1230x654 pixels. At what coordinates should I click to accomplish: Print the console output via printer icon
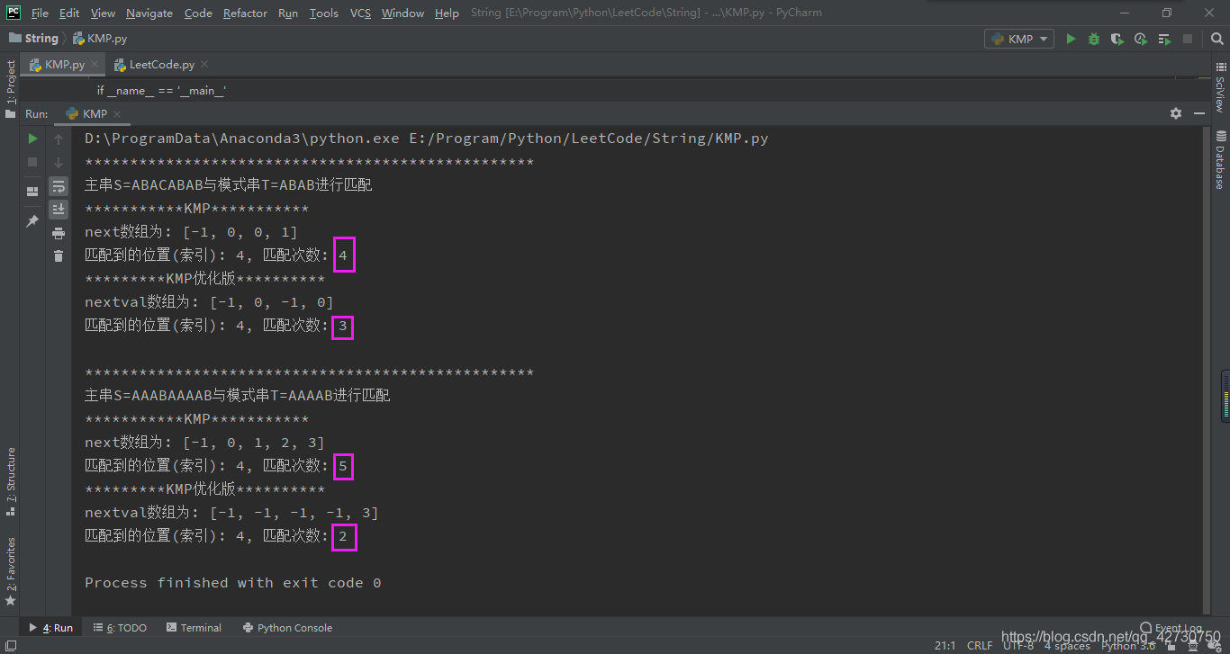click(59, 233)
